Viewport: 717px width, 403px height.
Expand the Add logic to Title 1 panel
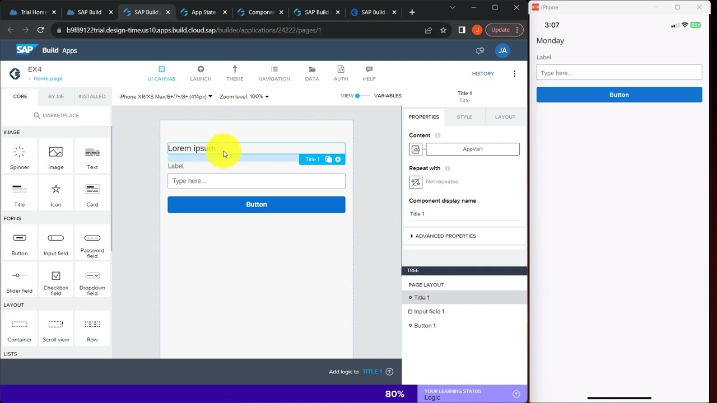390,372
